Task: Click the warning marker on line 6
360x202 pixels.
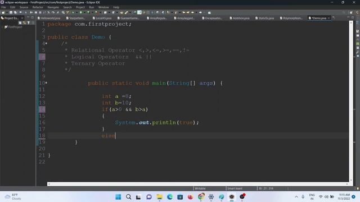Action: click(42, 57)
